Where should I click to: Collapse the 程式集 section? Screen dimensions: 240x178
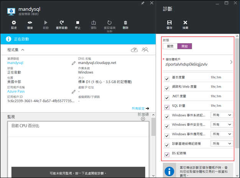(x=23, y=50)
